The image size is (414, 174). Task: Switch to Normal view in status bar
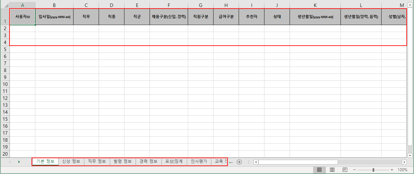(319, 170)
